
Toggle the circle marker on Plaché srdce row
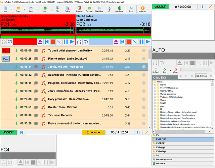click(144, 59)
